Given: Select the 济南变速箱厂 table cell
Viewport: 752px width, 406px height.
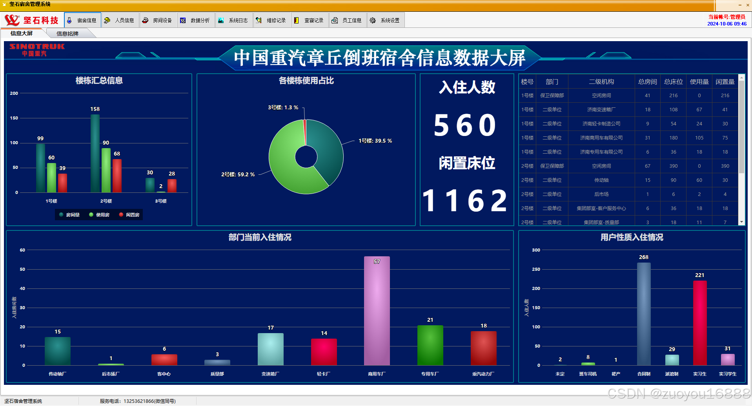Looking at the screenshot, I should coord(601,110).
